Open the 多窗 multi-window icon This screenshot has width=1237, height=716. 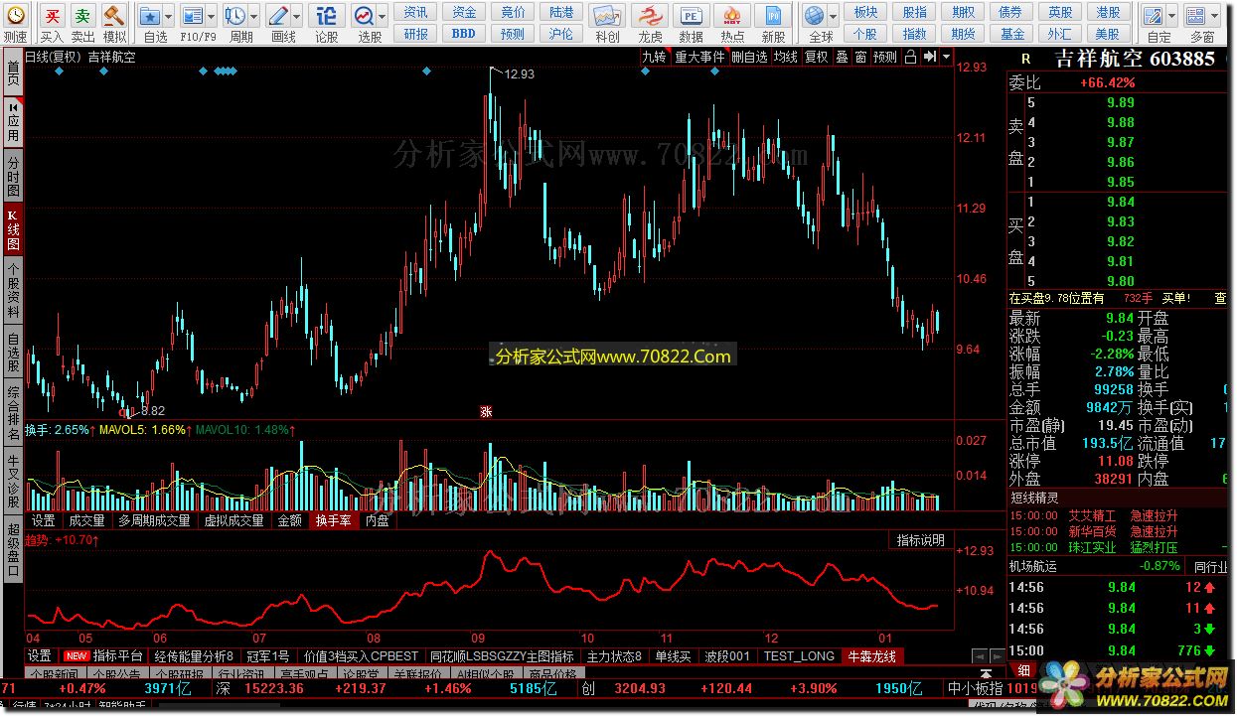pos(1197,16)
